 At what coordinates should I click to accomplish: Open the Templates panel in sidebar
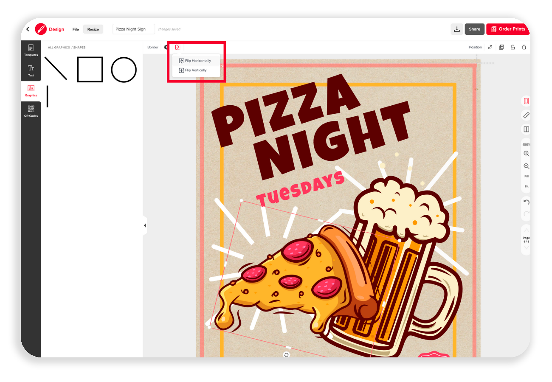(x=31, y=50)
